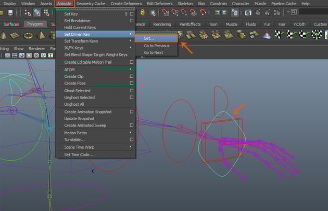Choose Set Time Code...
328x211 pixels.
coord(96,154)
